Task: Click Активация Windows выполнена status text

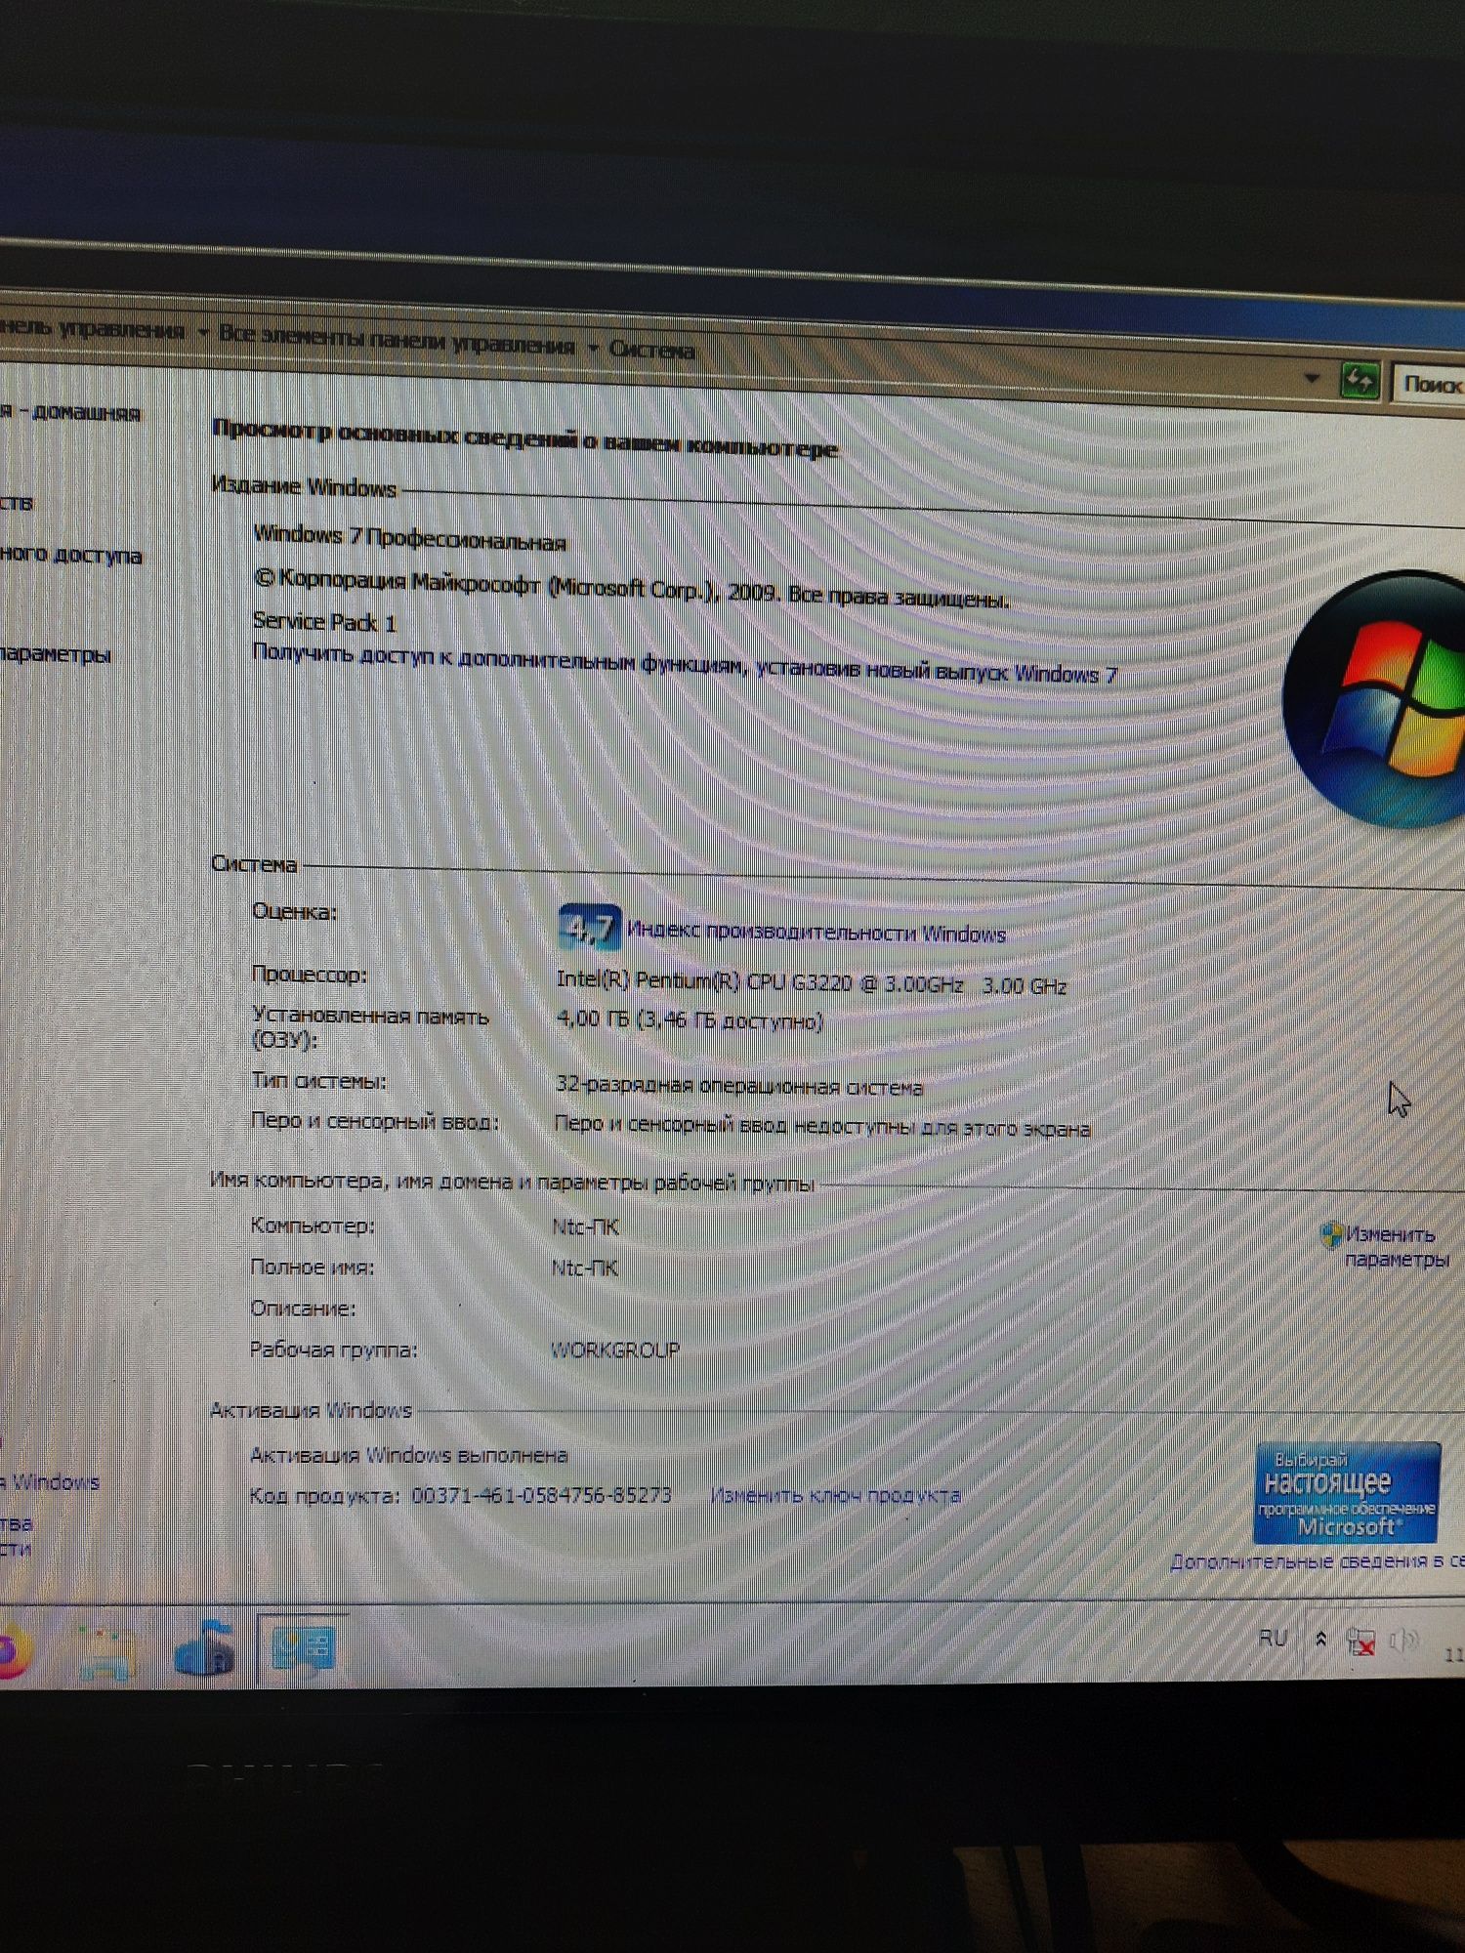Action: click(x=408, y=1455)
